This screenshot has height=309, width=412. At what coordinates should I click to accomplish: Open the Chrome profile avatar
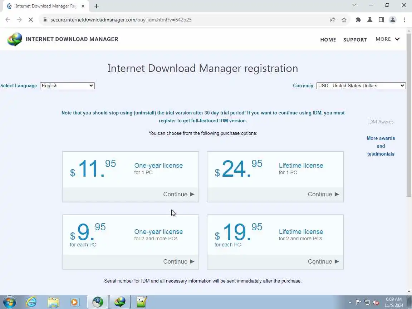393,20
